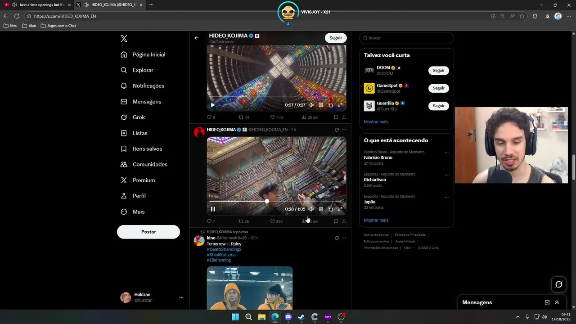Like the post with 855 likes
Viewport: 576px width, 324px height.
(x=276, y=221)
